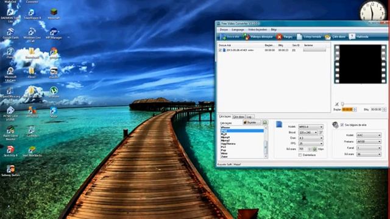
Task: Click the small icon beside Boyut dropdown
Action: [321, 133]
